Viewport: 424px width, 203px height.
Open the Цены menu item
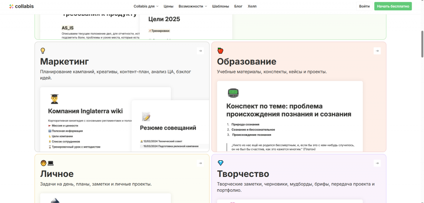[x=169, y=6]
